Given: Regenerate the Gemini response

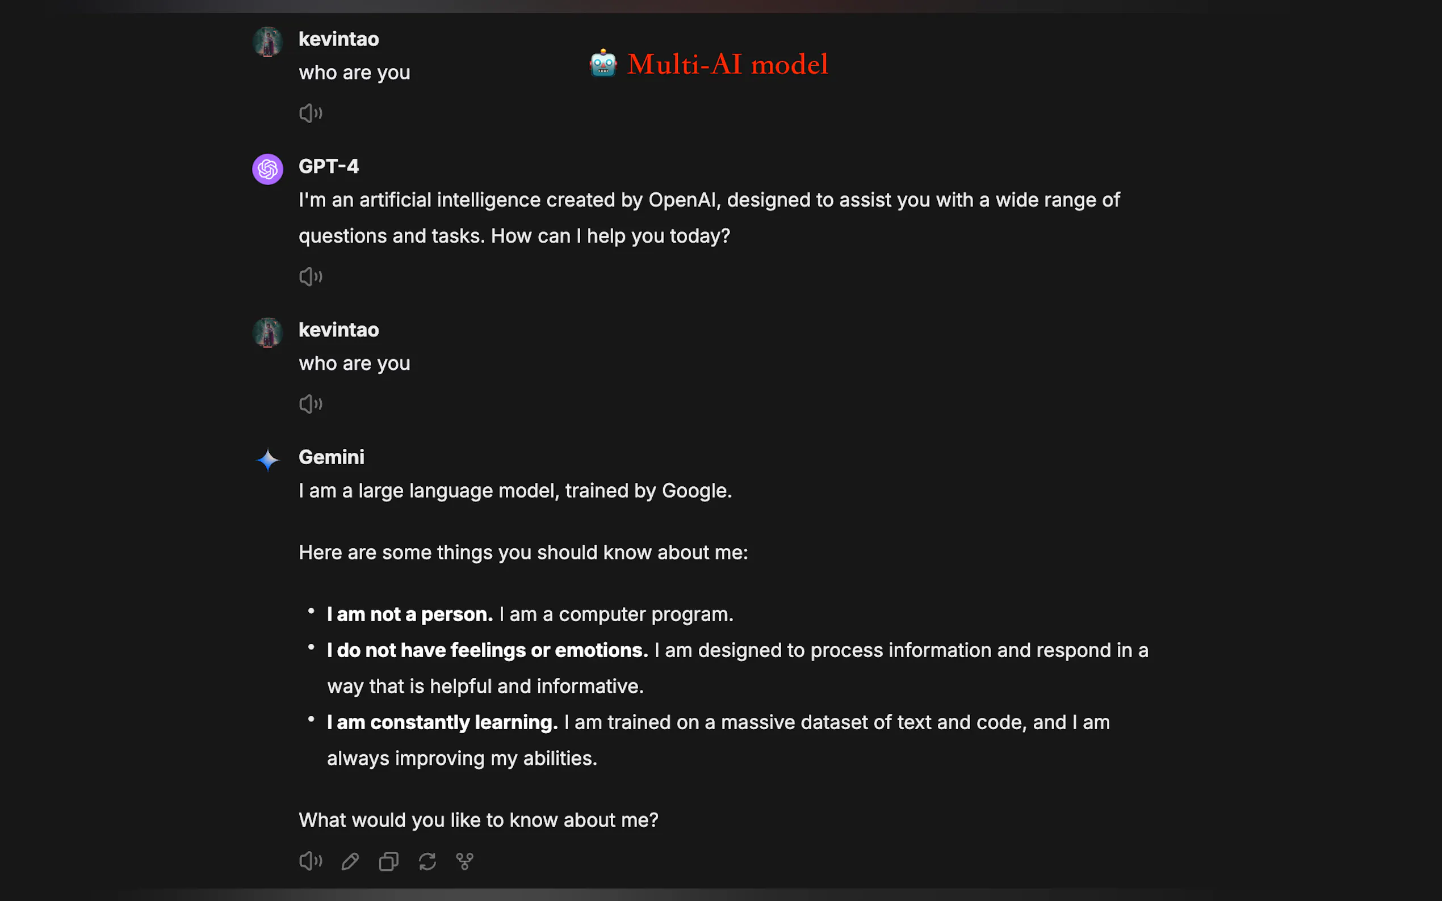Looking at the screenshot, I should [427, 861].
